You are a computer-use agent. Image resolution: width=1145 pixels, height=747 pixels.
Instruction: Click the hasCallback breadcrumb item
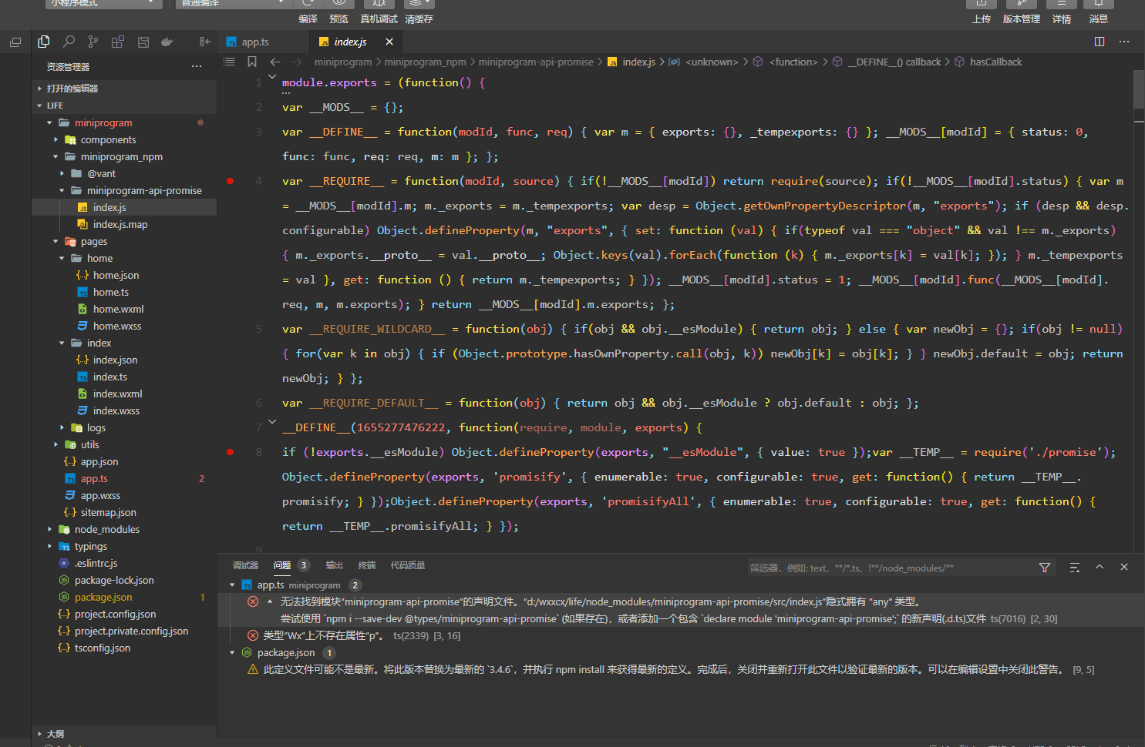tap(995, 62)
